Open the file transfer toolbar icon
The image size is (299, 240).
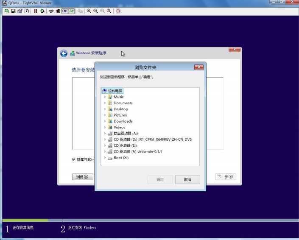point(80,11)
